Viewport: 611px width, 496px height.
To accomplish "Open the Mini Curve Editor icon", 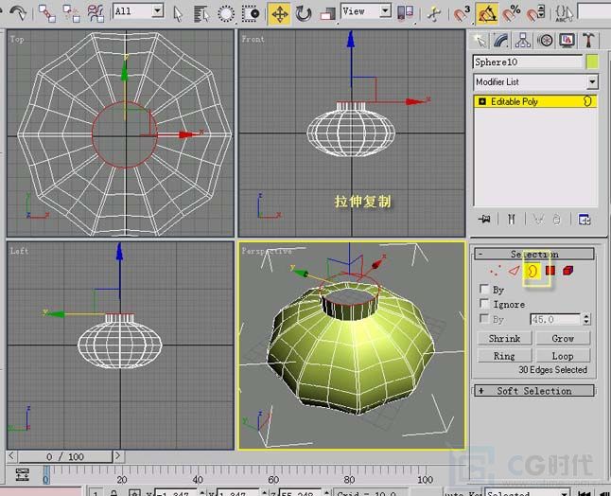I will [x=23, y=474].
